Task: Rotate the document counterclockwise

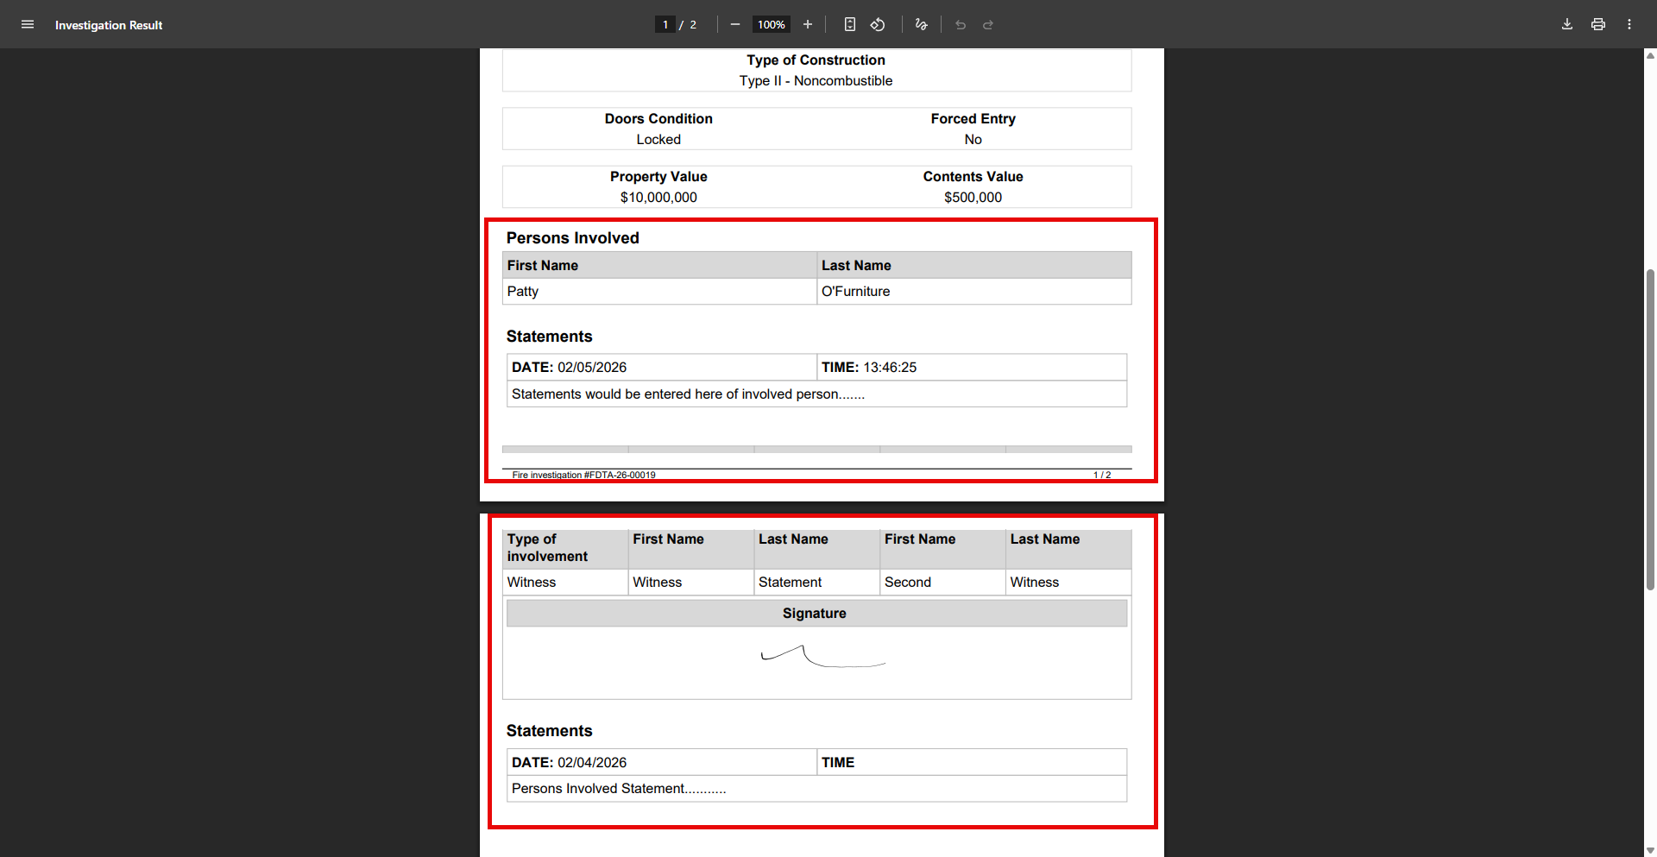Action: pos(878,24)
